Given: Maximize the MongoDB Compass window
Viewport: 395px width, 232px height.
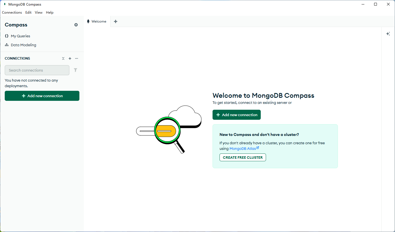Looking at the screenshot, I should click(x=376, y=4).
